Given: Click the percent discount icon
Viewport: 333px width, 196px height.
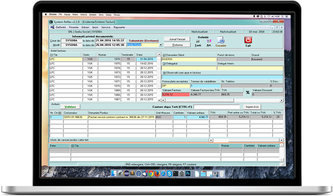Looking at the screenshot, I should [x=247, y=92].
